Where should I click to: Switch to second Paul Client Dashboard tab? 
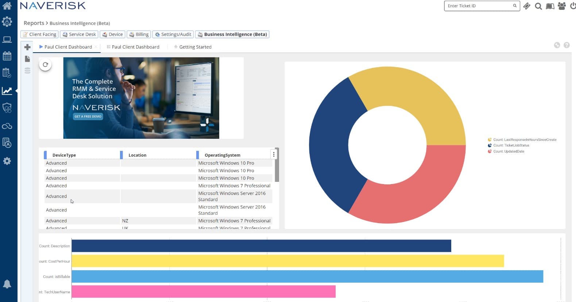133,47
